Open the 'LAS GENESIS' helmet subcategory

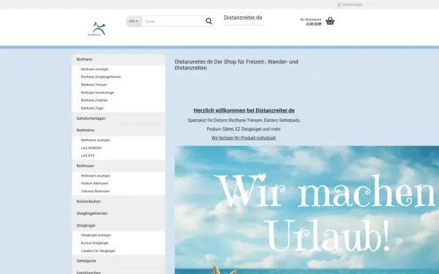(91, 148)
